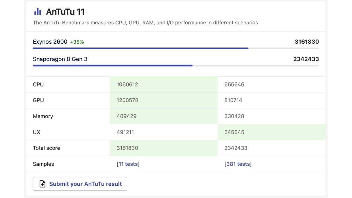Image resolution: width=352 pixels, height=198 pixels.
Task: Click the AnTuTu bar chart icon
Action: (38, 12)
